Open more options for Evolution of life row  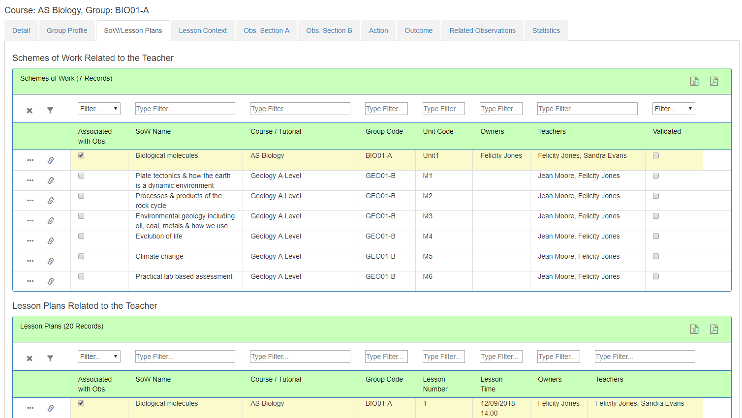pos(31,241)
